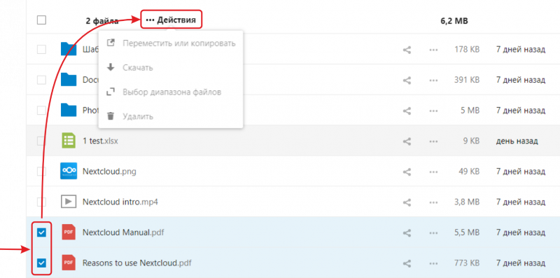Viewport: 560px width, 278px height.
Task: Open three-dot menu for Nextcloud intro.mp4
Action: [x=433, y=202]
